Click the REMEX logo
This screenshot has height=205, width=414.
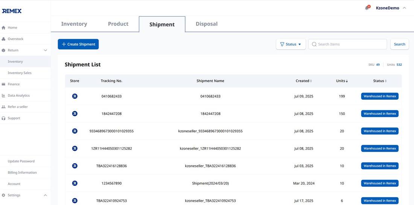12,11
